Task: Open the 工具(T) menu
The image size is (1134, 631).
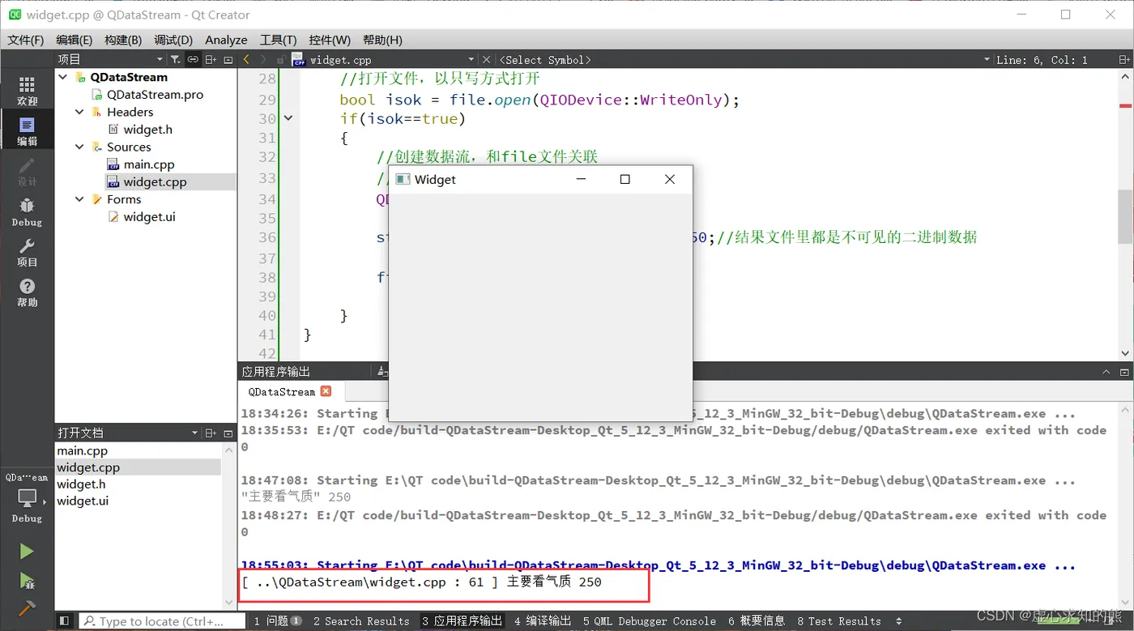Action: pos(279,40)
